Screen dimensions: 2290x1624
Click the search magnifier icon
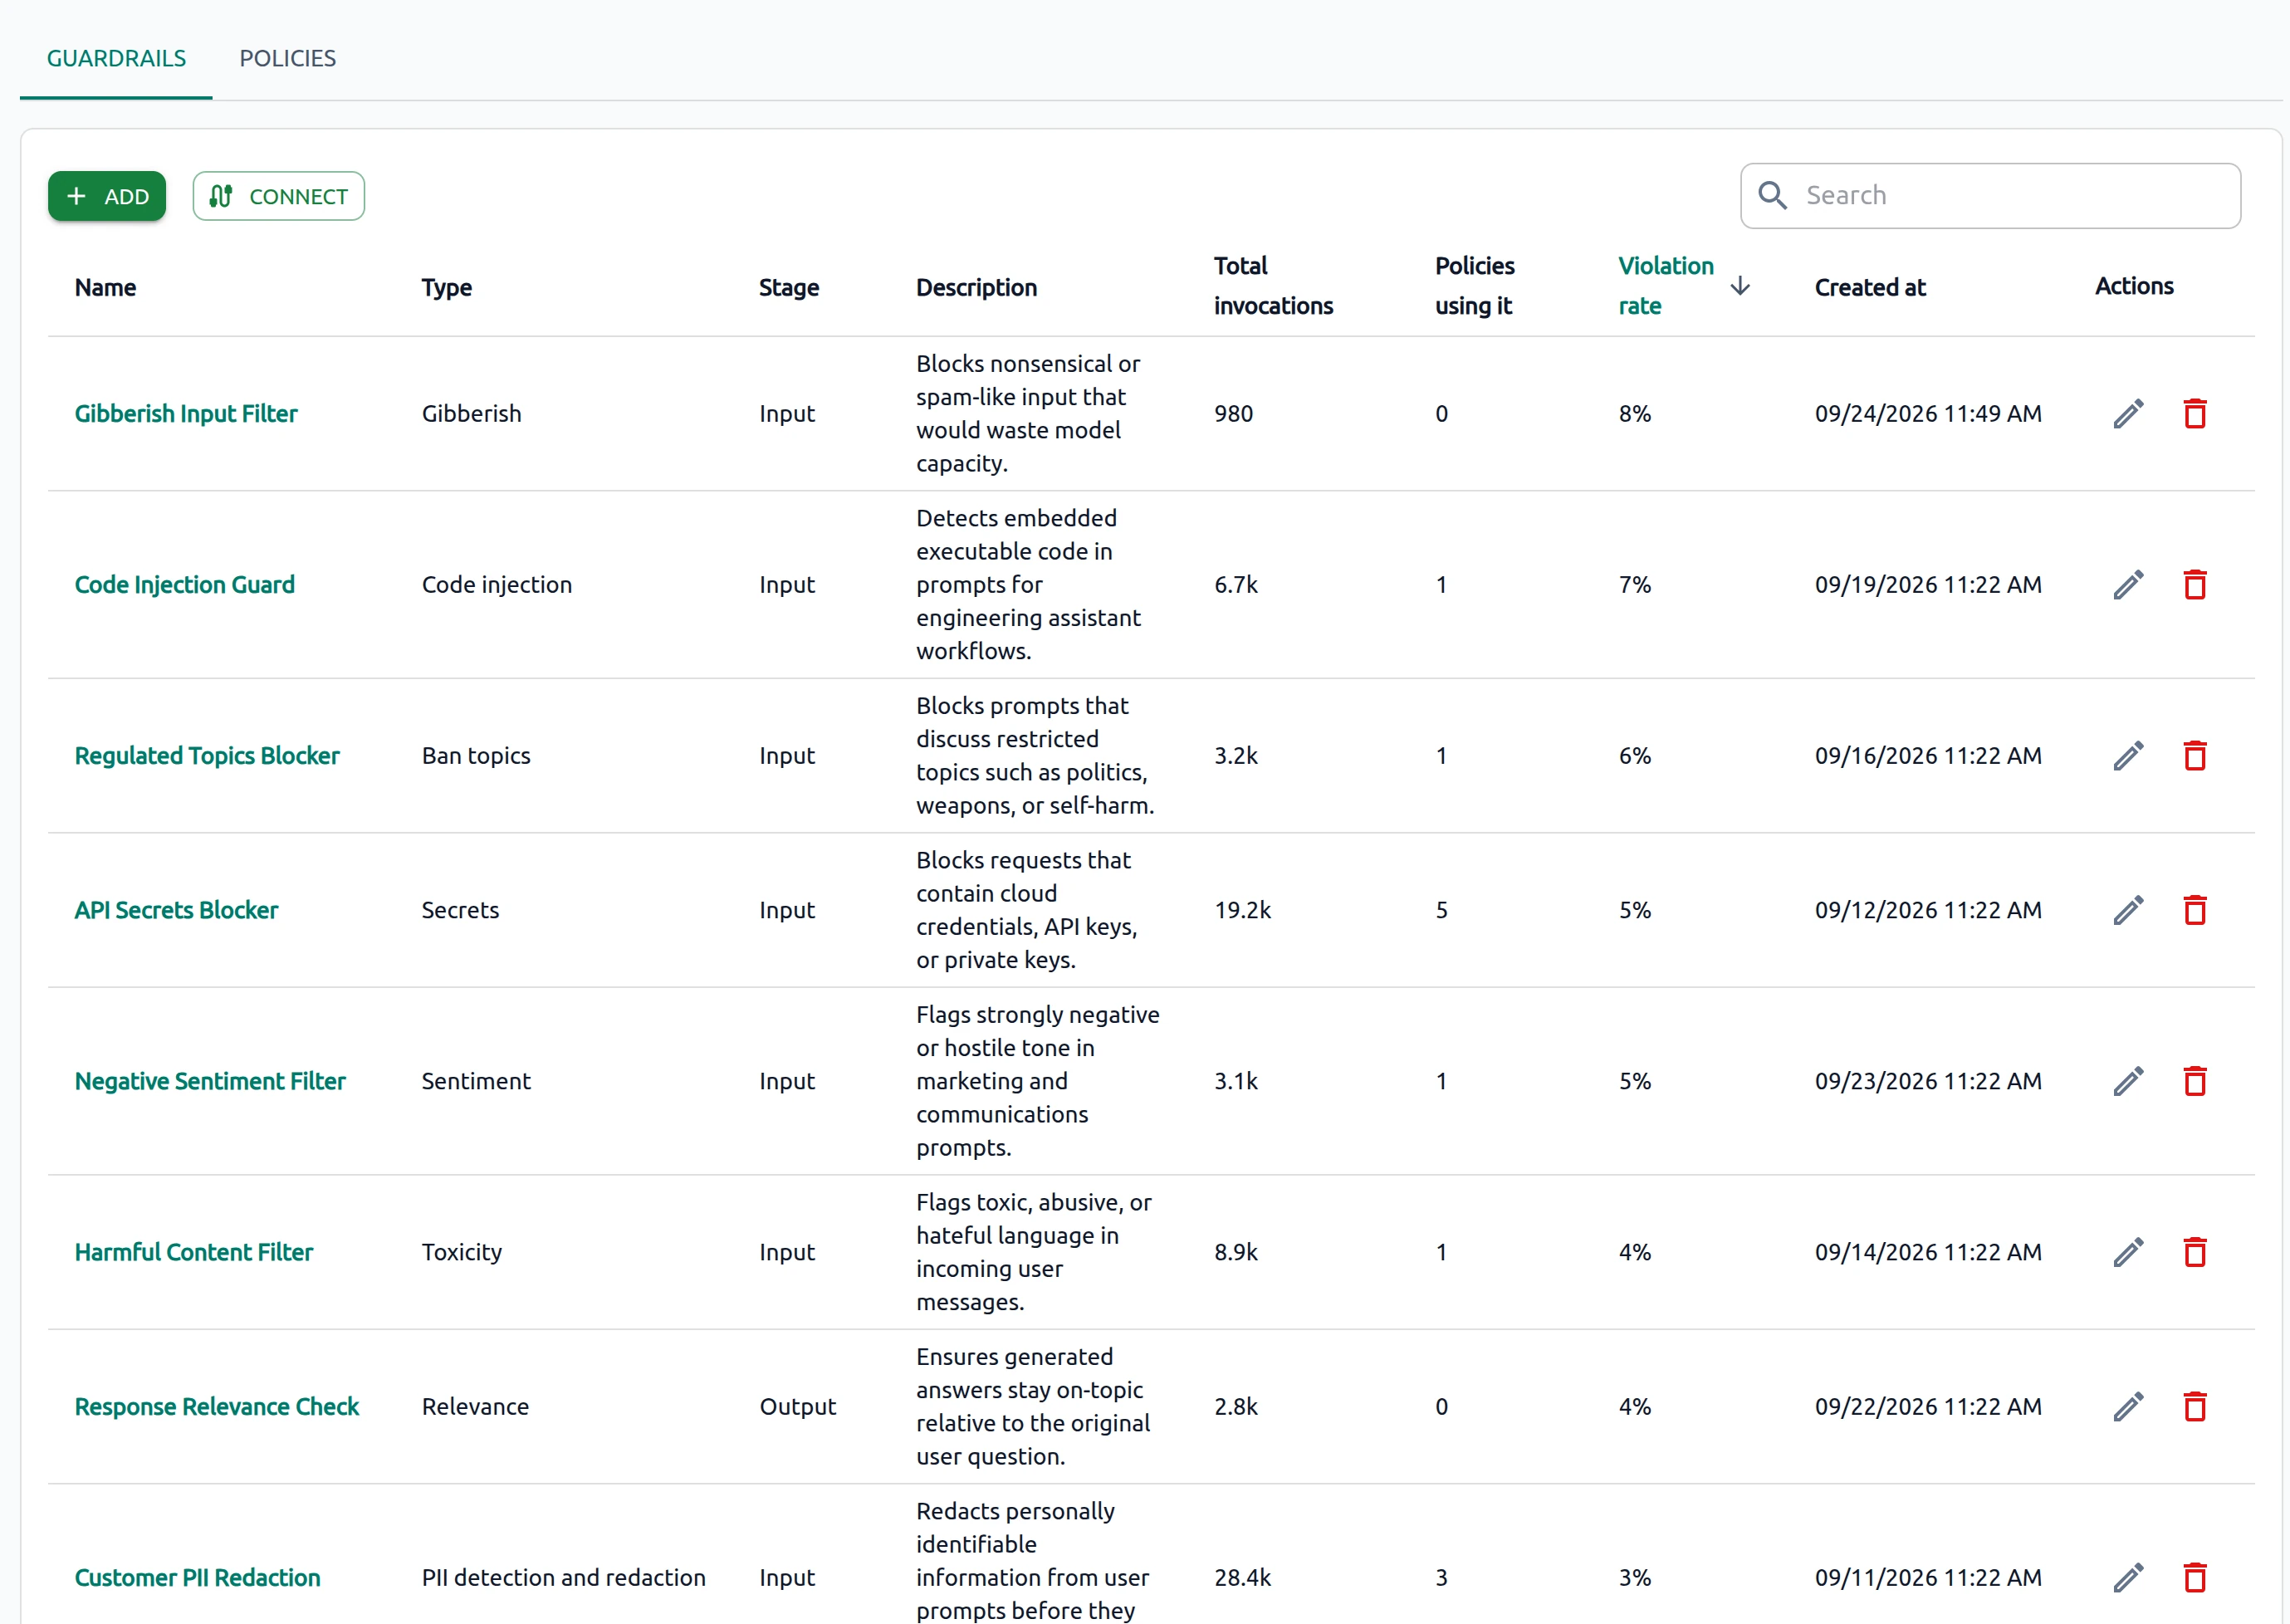tap(1772, 195)
